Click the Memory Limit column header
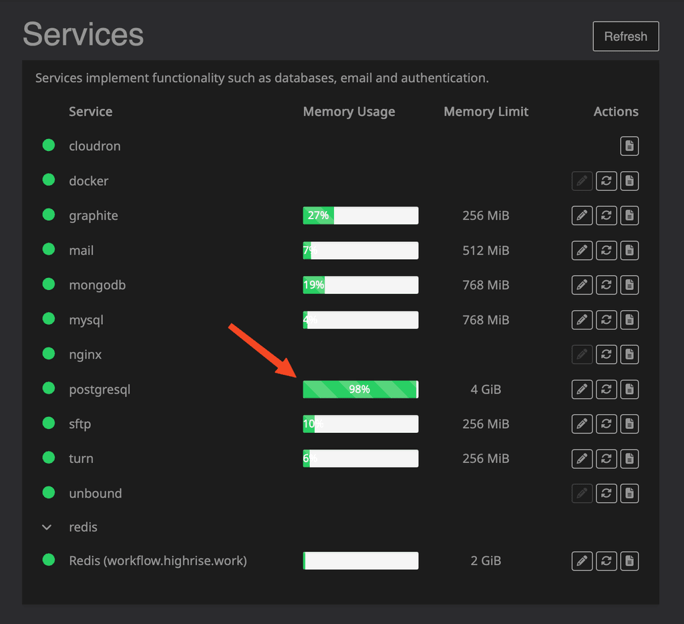Viewport: 684px width, 624px height. click(486, 112)
